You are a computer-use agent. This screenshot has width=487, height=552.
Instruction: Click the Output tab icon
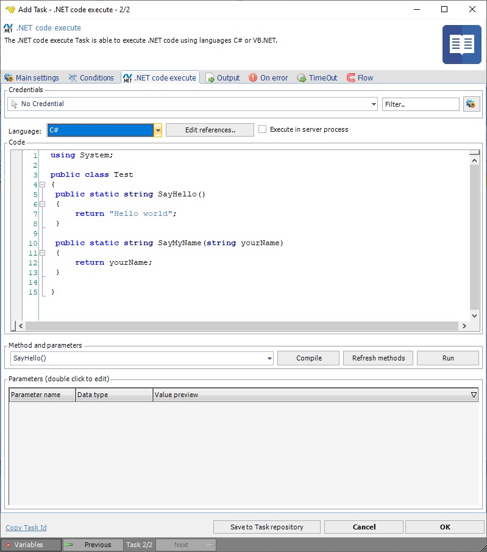click(210, 78)
